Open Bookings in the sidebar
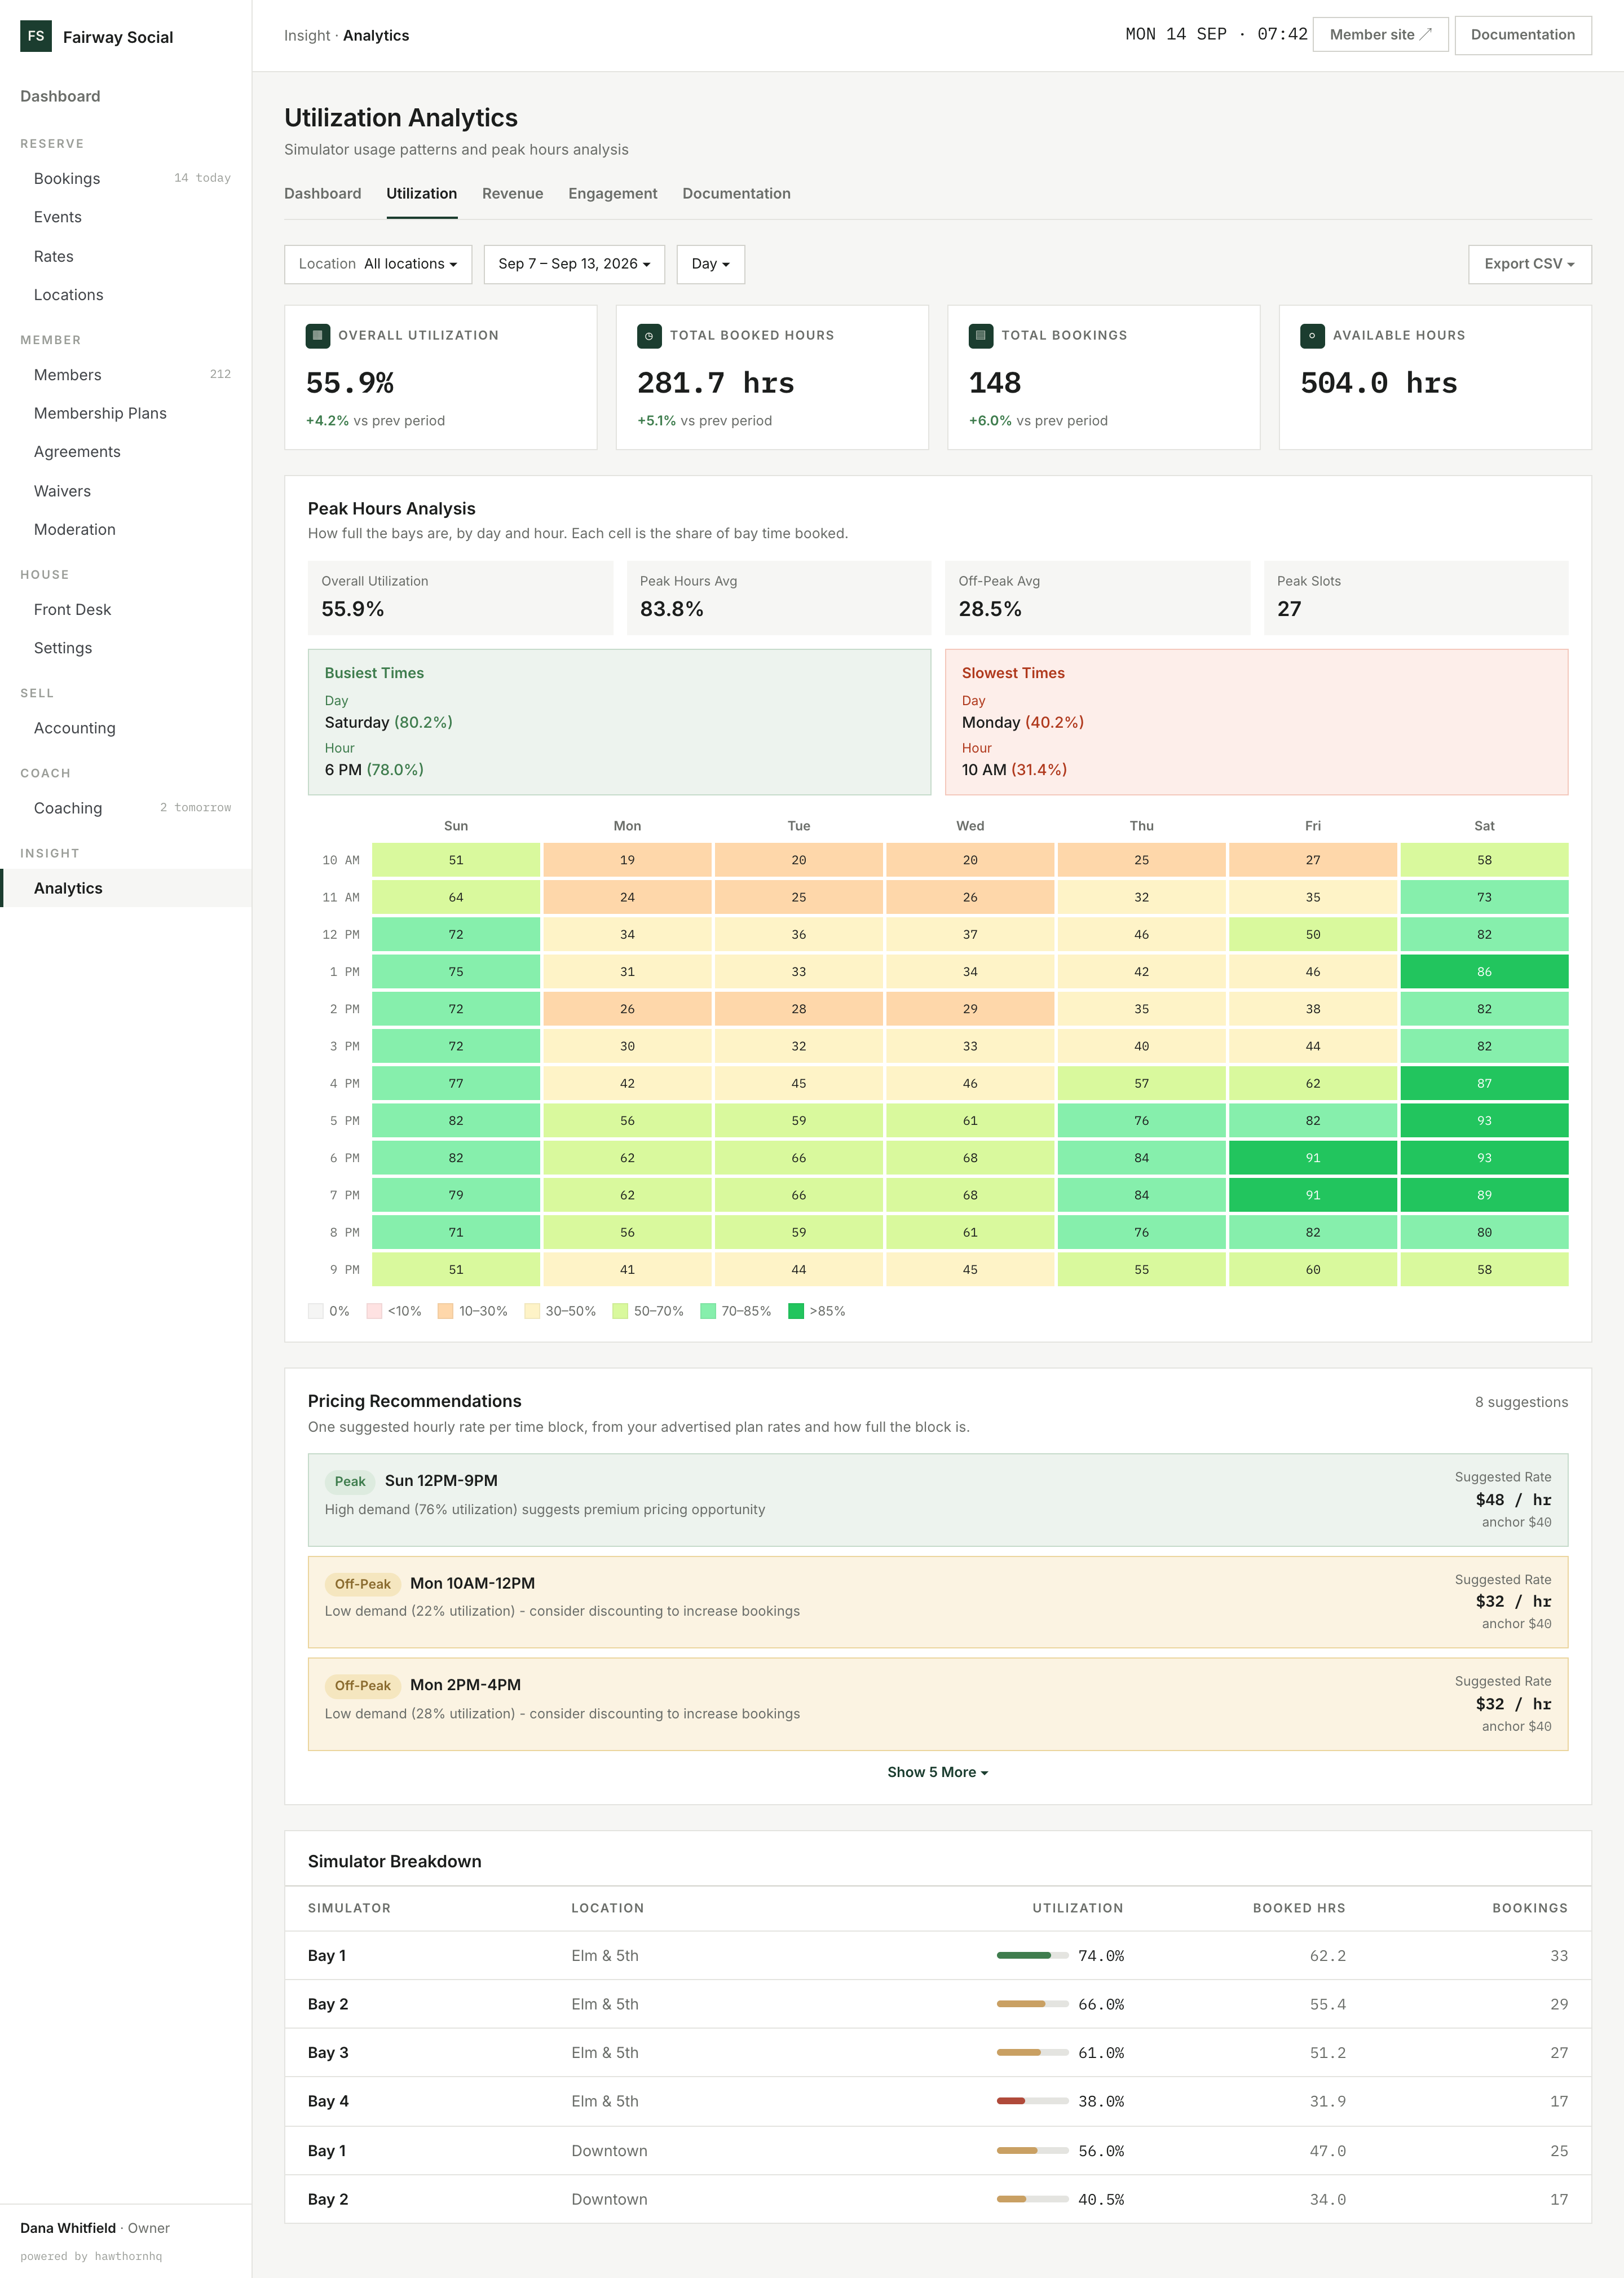This screenshot has height=2278, width=1624. pos(126,178)
